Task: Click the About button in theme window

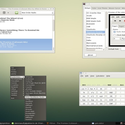Action: pos(90,55)
